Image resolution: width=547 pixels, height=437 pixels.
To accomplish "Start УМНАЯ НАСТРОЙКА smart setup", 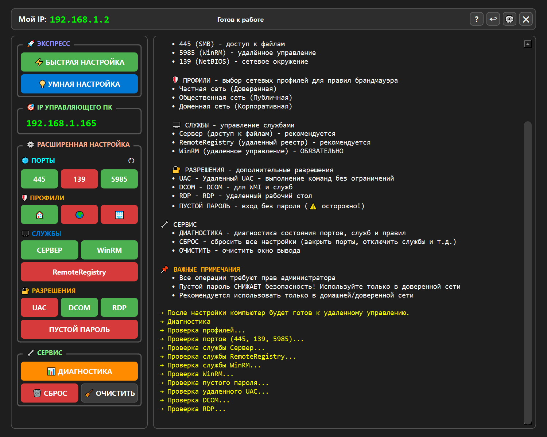I will (79, 84).
